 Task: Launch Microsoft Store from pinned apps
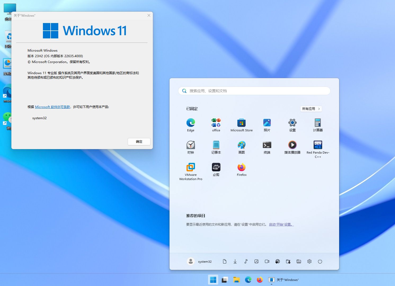click(x=241, y=123)
